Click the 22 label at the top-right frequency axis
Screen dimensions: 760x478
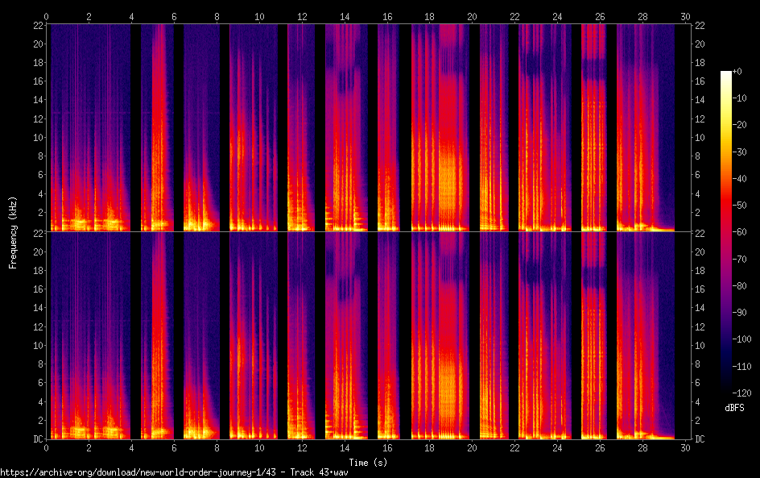click(x=700, y=25)
